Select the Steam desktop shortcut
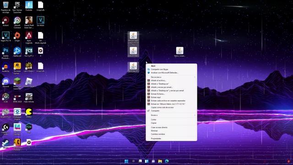Viewport: 293px width, 165px height. [x=5, y=143]
